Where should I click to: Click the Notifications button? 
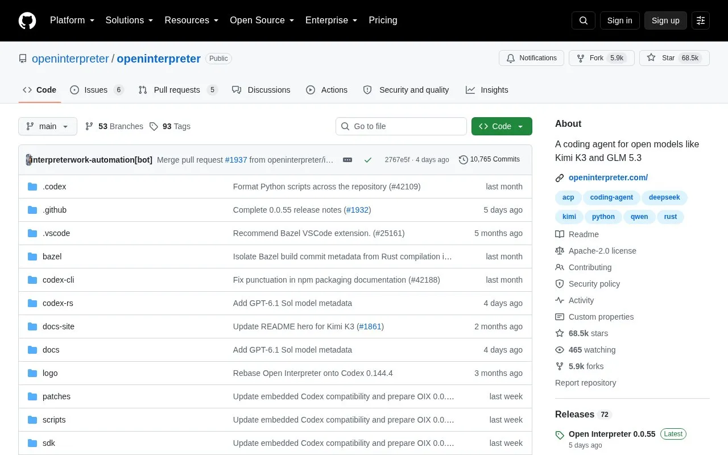pyautogui.click(x=531, y=58)
